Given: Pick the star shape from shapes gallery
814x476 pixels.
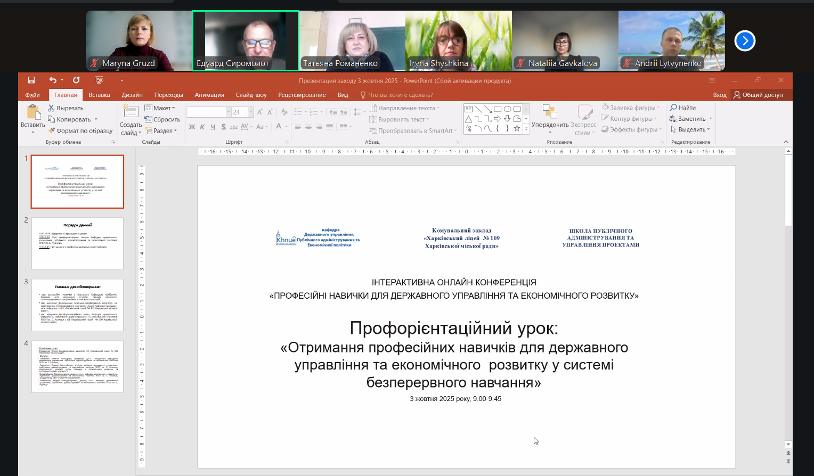Looking at the screenshot, I should tap(517, 128).
